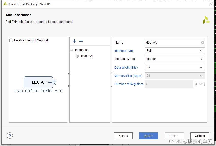
Task: Select M00_AXI in the Interfaces tree
Action: [x=87, y=56]
